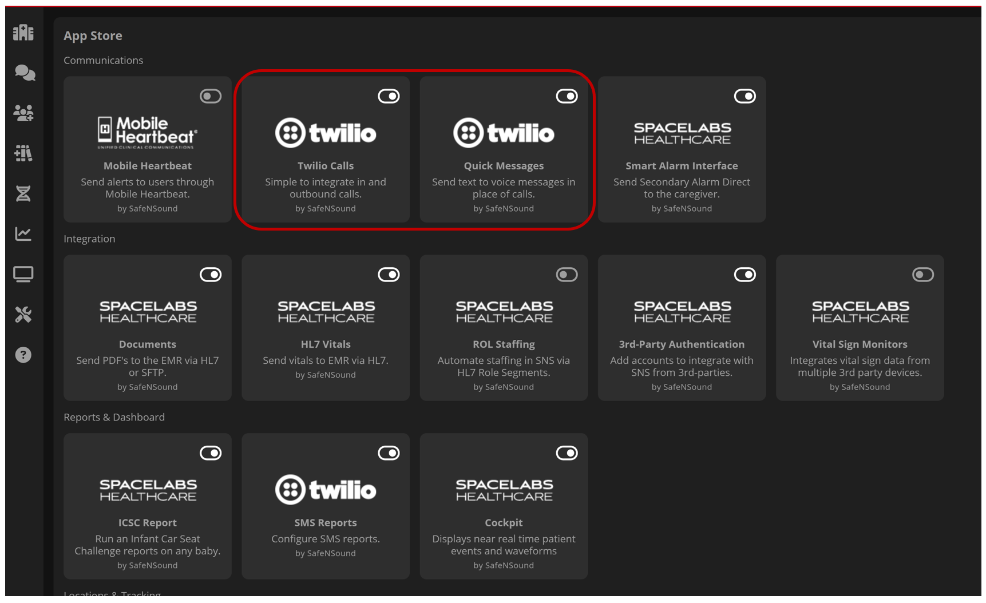Click the Documents card Spacelabs logo
The image size is (986, 603).
(x=148, y=312)
